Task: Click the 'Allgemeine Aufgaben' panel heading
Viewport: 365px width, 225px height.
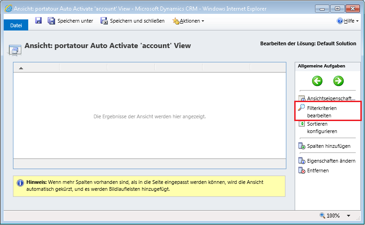Action: pyautogui.click(x=321, y=66)
